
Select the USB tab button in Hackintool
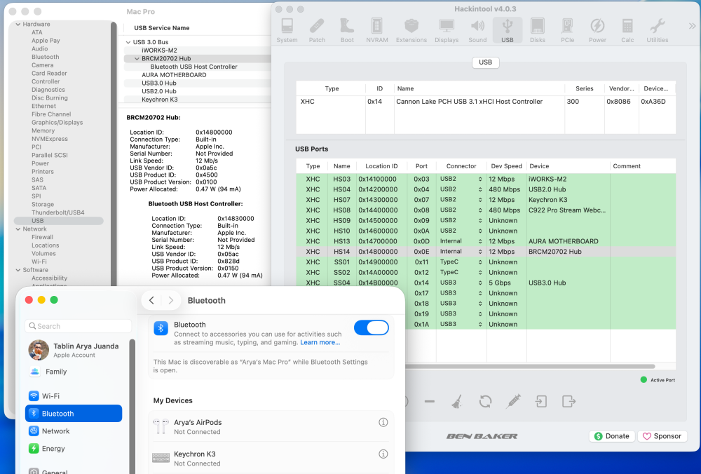(x=486, y=62)
